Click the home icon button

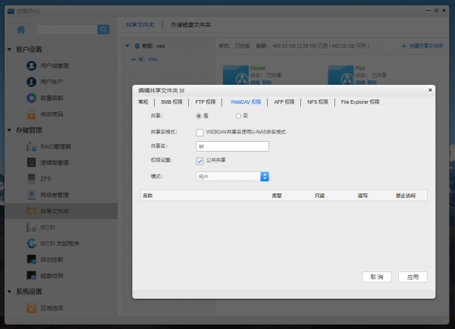(21, 30)
